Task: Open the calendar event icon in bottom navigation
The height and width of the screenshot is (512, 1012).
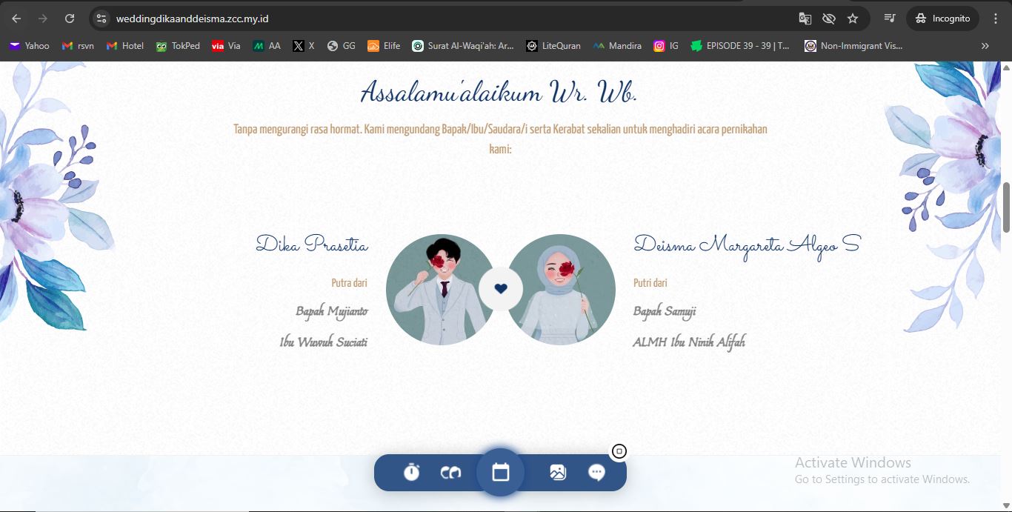Action: pyautogui.click(x=501, y=472)
